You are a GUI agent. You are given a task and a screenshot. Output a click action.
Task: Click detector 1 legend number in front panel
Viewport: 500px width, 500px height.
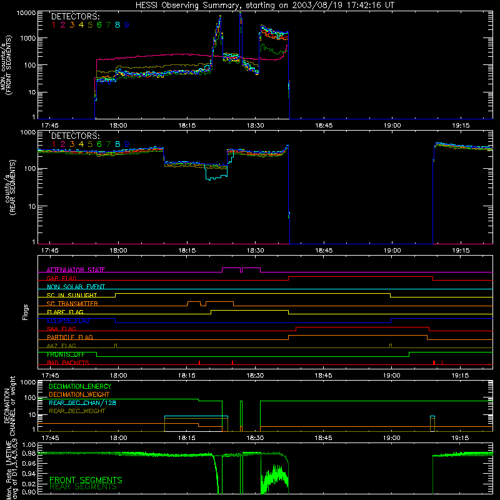[54, 25]
